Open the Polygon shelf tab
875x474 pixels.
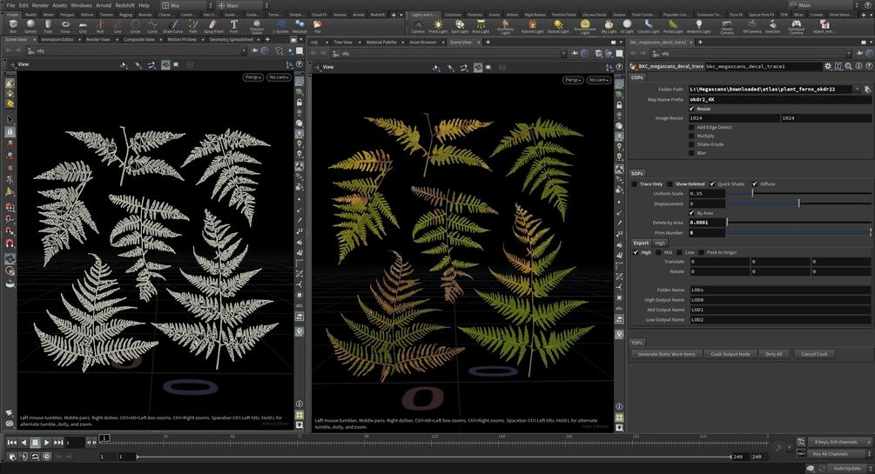point(67,15)
